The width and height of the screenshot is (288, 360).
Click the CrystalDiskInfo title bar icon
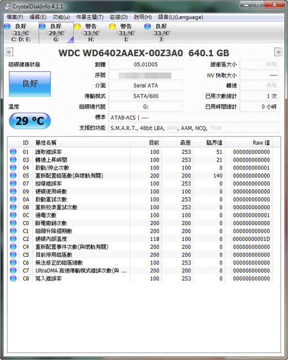click(7, 6)
